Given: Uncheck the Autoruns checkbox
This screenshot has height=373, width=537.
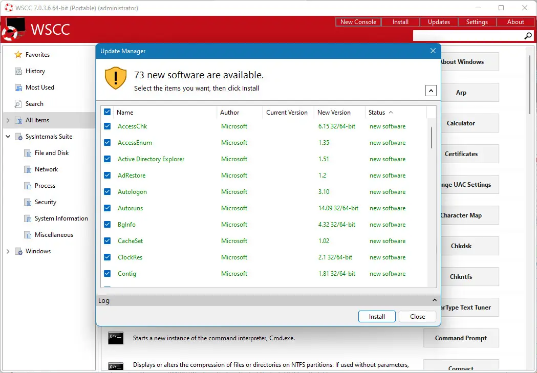Looking at the screenshot, I should tap(107, 208).
